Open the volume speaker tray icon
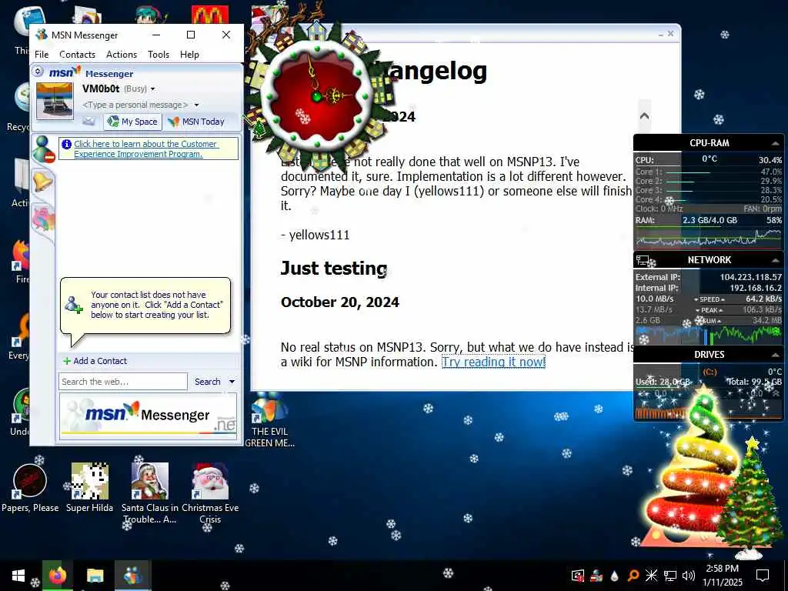Viewport: 788px width, 591px height. (689, 576)
